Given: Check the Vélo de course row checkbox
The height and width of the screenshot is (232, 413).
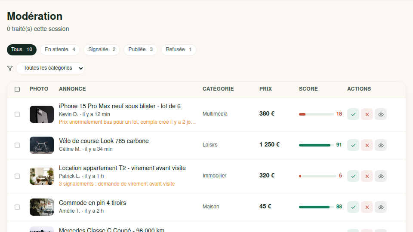Looking at the screenshot, I should tap(17, 145).
